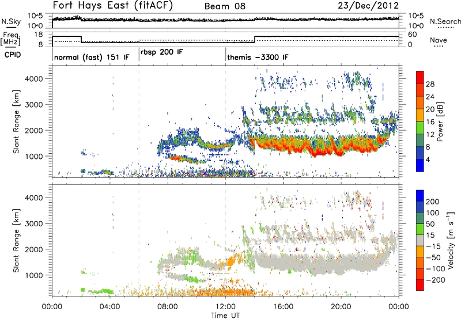
Task: Click the '12:00' time axis tick label
Action: click(225, 307)
